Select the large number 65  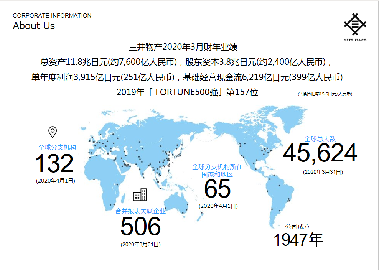coord(217,189)
